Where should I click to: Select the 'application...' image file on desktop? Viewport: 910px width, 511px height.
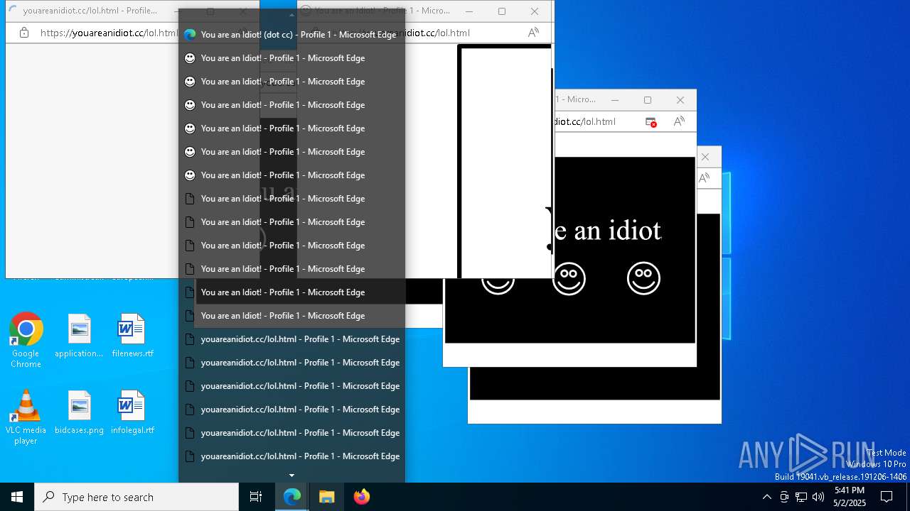click(x=79, y=336)
